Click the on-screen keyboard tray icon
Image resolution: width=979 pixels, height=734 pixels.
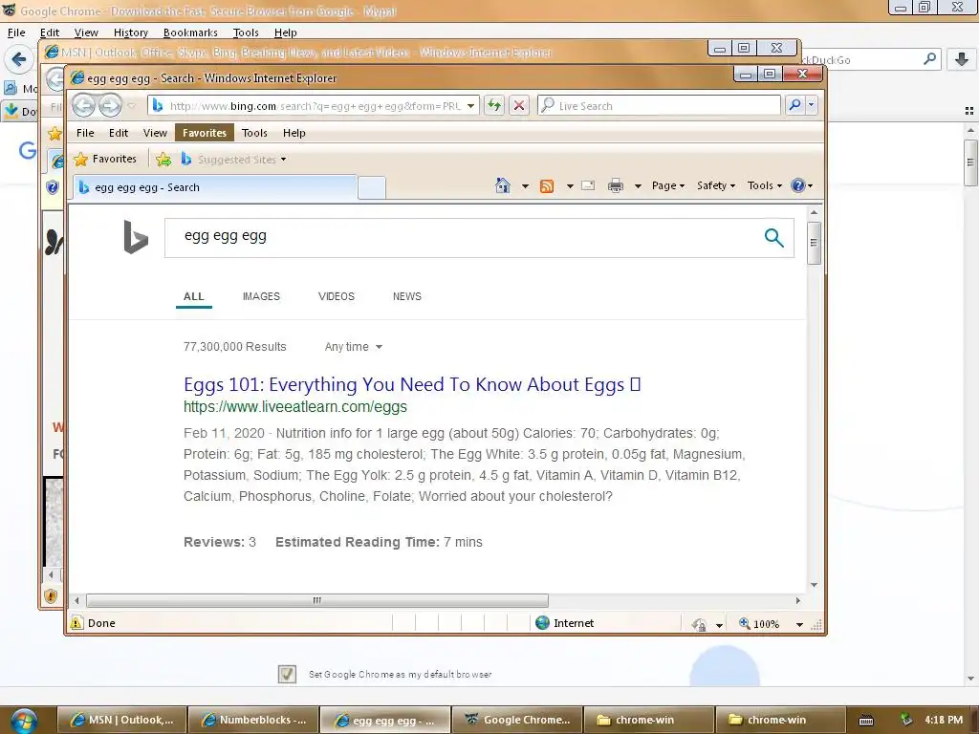866,721
